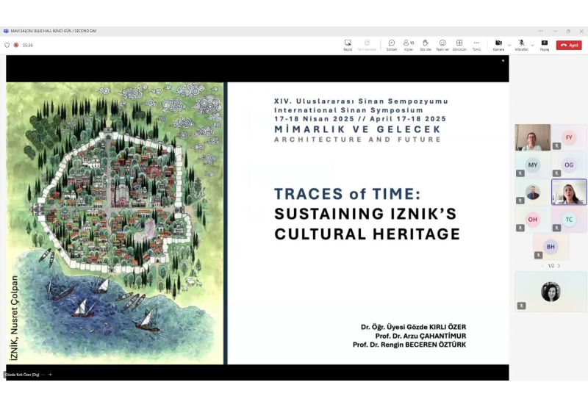This screenshot has width=588, height=407.
Task: Expand the microphone options arrow
Action: (x=532, y=46)
